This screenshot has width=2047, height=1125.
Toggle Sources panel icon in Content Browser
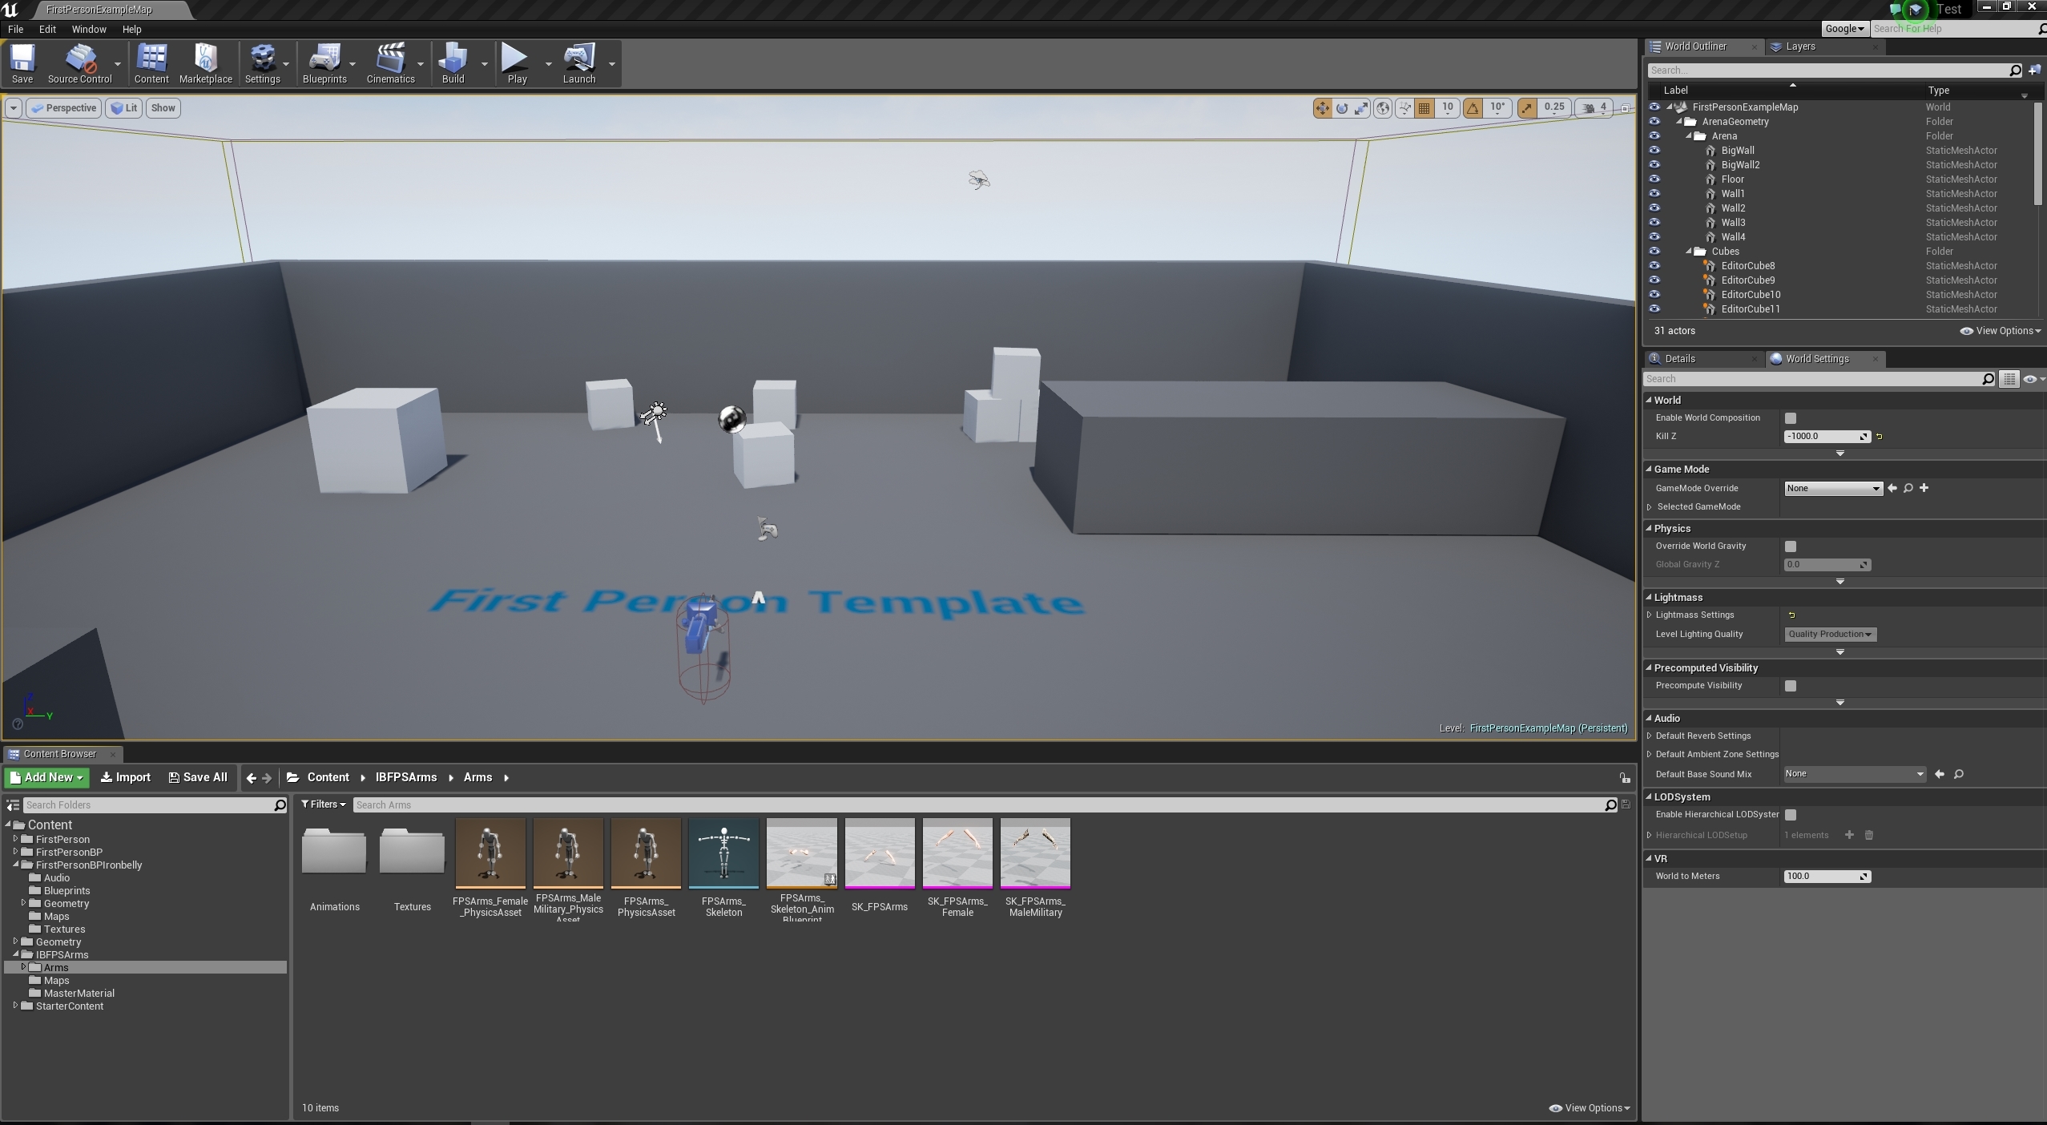point(13,804)
